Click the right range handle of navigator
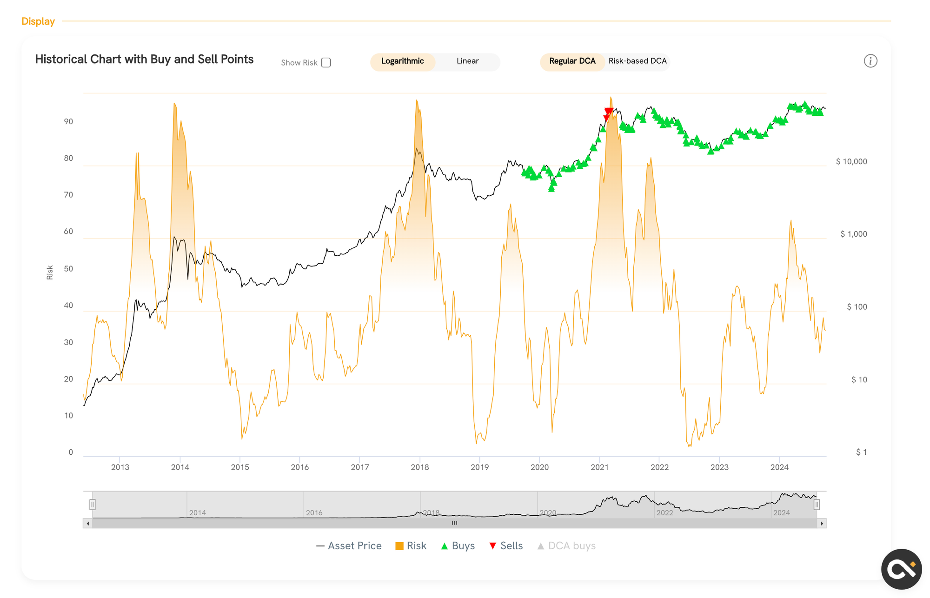This screenshot has width=930, height=598. tap(816, 505)
